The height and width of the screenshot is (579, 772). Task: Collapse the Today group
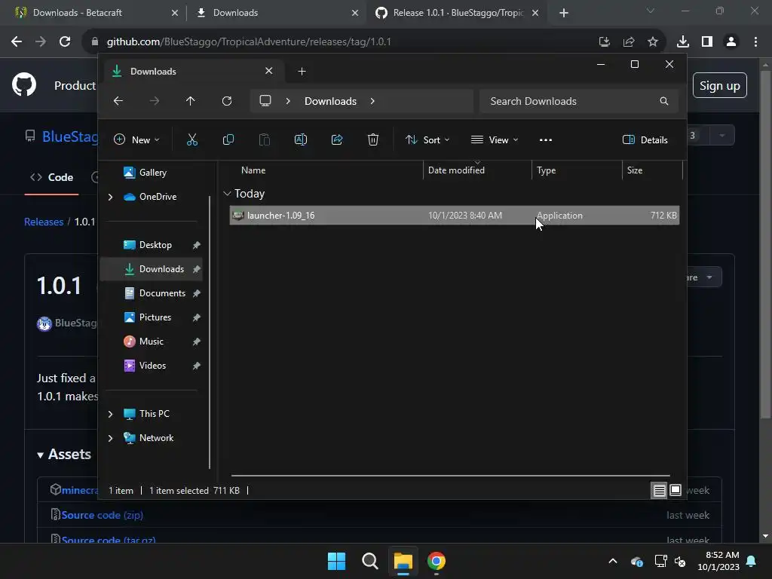click(x=227, y=194)
